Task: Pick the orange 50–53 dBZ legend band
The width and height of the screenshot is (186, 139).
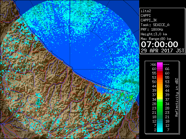Action: pyautogui.click(x=160, y=82)
